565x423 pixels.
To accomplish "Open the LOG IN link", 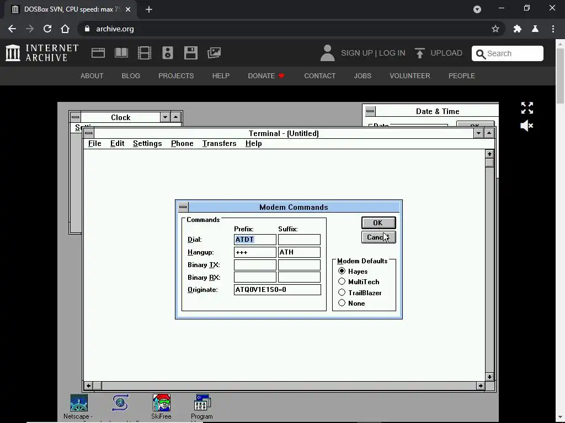I will pyautogui.click(x=392, y=53).
